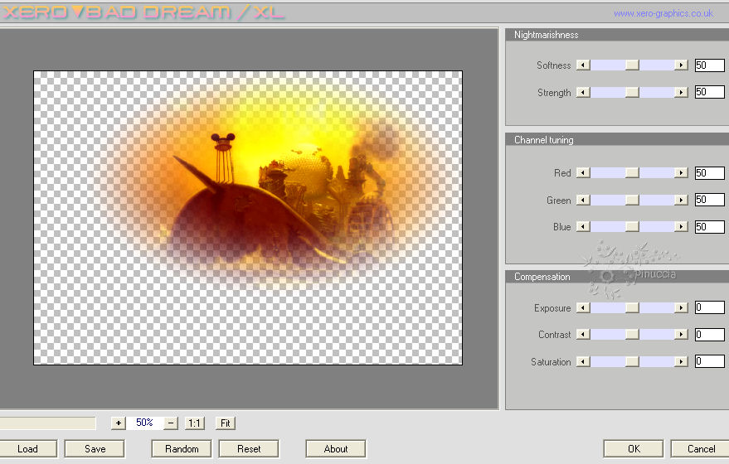The image size is (729, 464).
Task: Cancel the Bad Dream filter
Action: [x=701, y=449]
